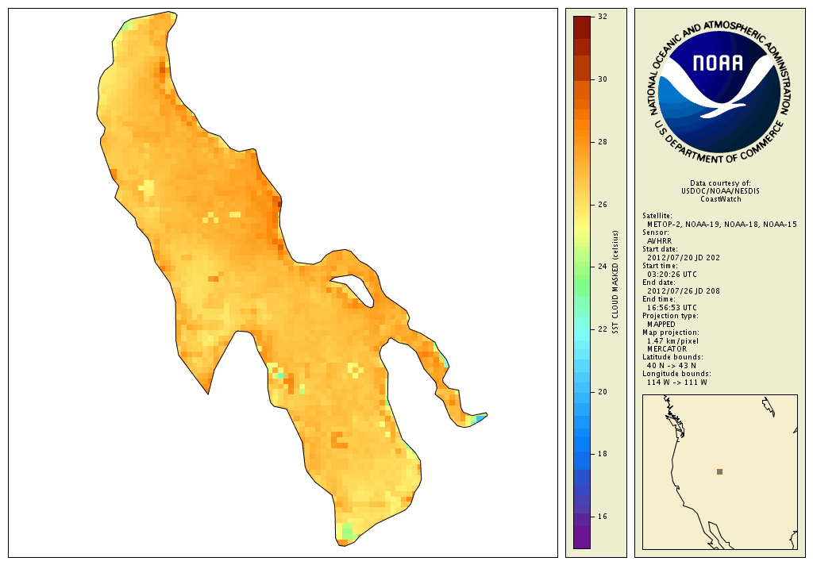Click the SST CLOUD MASKED (celsius) axis label
This screenshot has width=813, height=565.
(x=616, y=282)
